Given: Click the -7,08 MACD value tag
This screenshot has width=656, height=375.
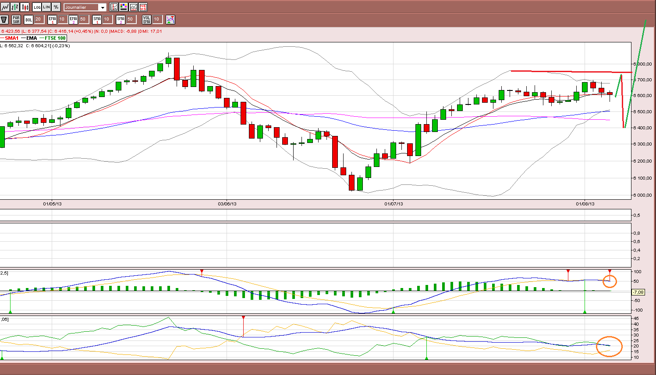Looking at the screenshot, I should click(x=638, y=292).
